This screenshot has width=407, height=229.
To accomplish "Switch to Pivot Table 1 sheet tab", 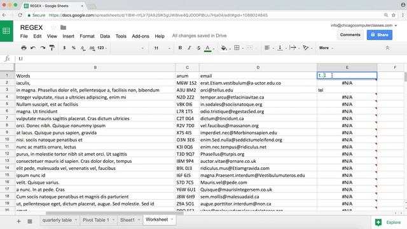I will 96,220.
